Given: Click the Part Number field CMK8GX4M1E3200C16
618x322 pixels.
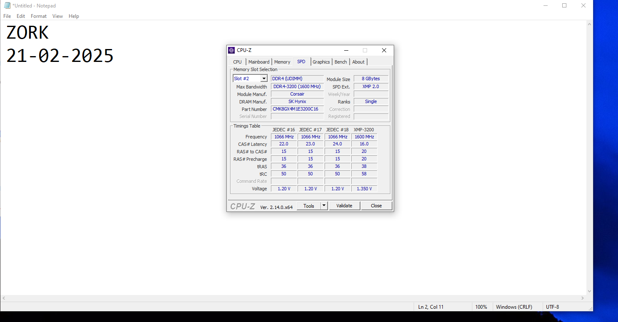Looking at the screenshot, I should (x=297, y=109).
